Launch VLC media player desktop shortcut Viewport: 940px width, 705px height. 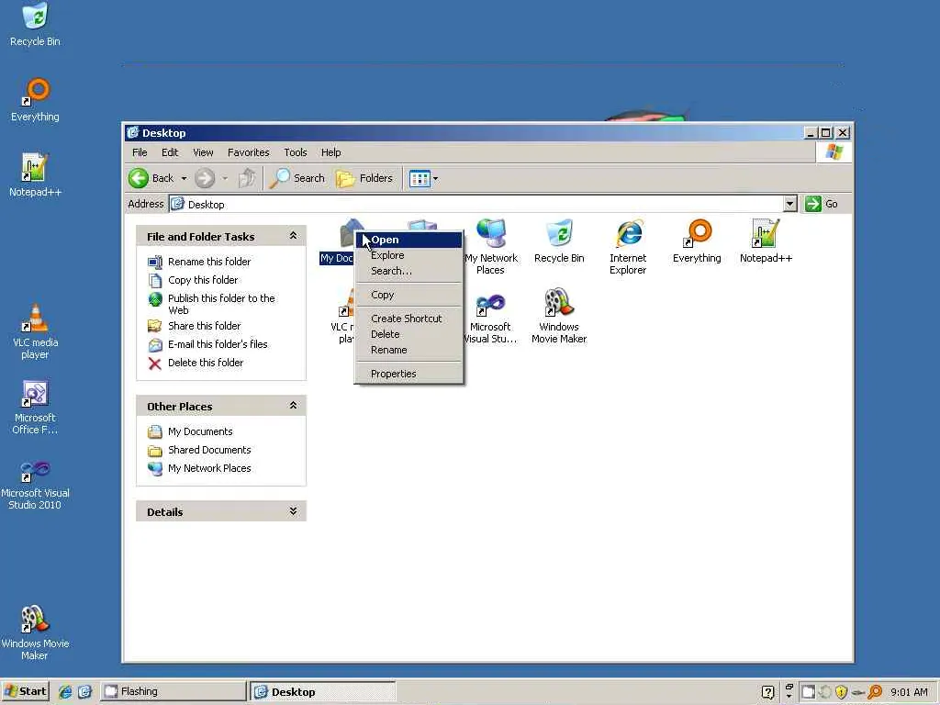(35, 330)
